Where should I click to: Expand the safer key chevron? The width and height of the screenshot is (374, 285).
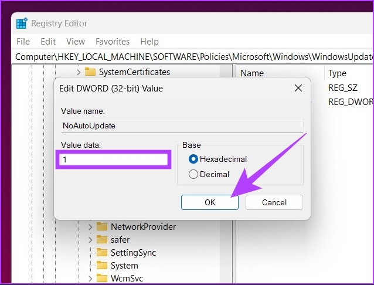pos(90,240)
